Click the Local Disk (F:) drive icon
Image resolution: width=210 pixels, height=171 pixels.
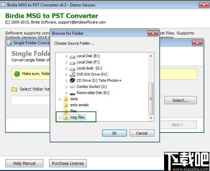(x=72, y=63)
